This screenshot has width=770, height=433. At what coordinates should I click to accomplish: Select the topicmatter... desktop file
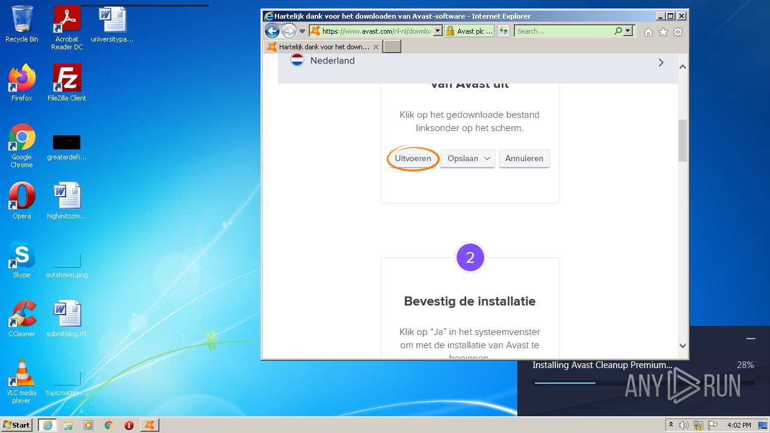(67, 382)
